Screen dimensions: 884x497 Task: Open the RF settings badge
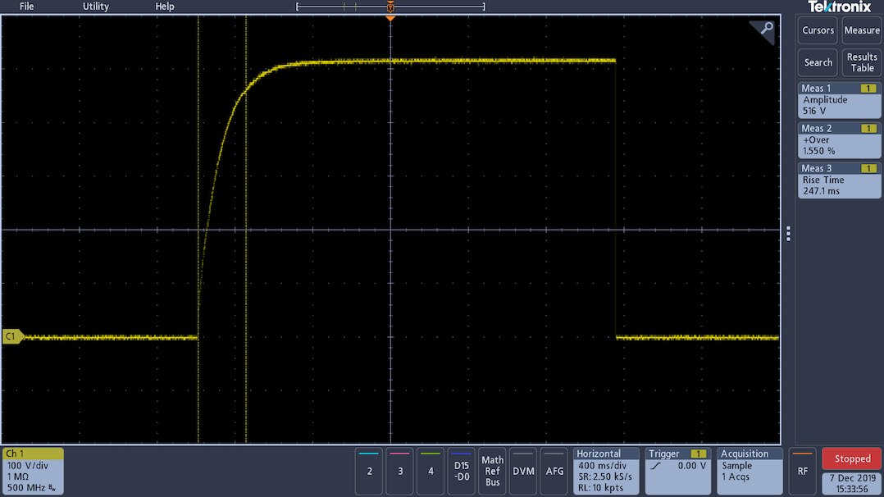tap(802, 471)
